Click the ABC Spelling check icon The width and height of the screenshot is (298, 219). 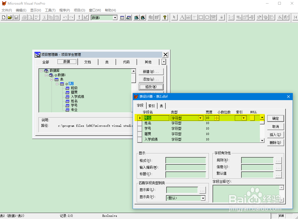[37, 17]
